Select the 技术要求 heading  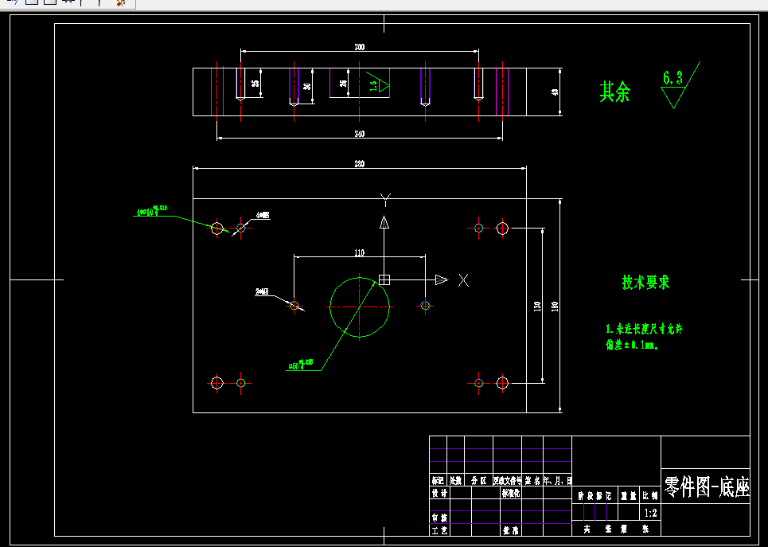point(645,283)
